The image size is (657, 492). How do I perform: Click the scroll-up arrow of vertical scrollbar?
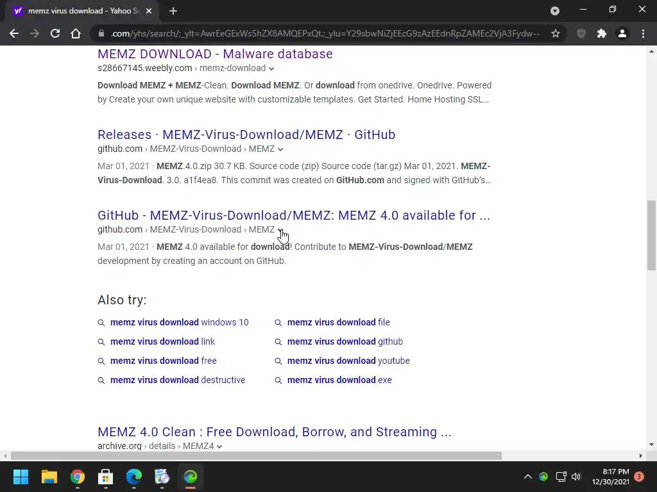pos(651,51)
